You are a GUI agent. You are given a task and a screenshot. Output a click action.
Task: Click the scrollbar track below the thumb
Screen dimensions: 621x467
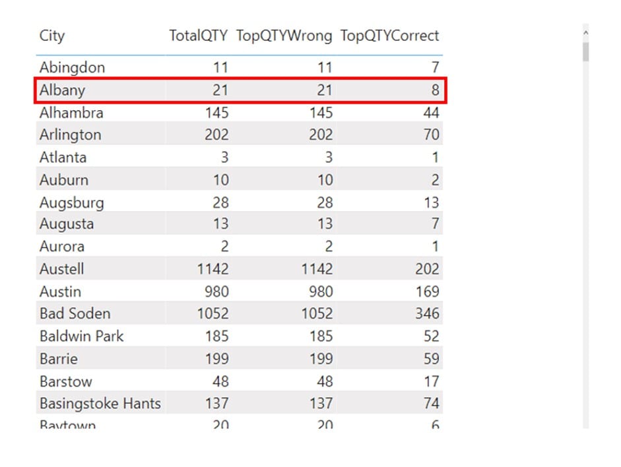click(586, 245)
